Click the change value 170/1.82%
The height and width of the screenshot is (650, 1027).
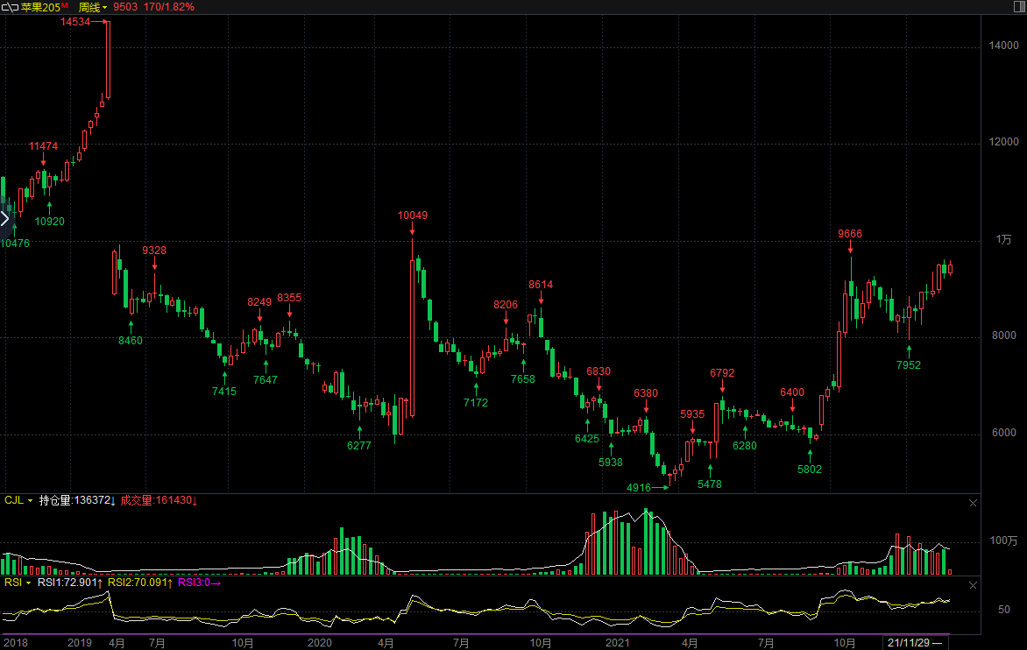click(169, 7)
